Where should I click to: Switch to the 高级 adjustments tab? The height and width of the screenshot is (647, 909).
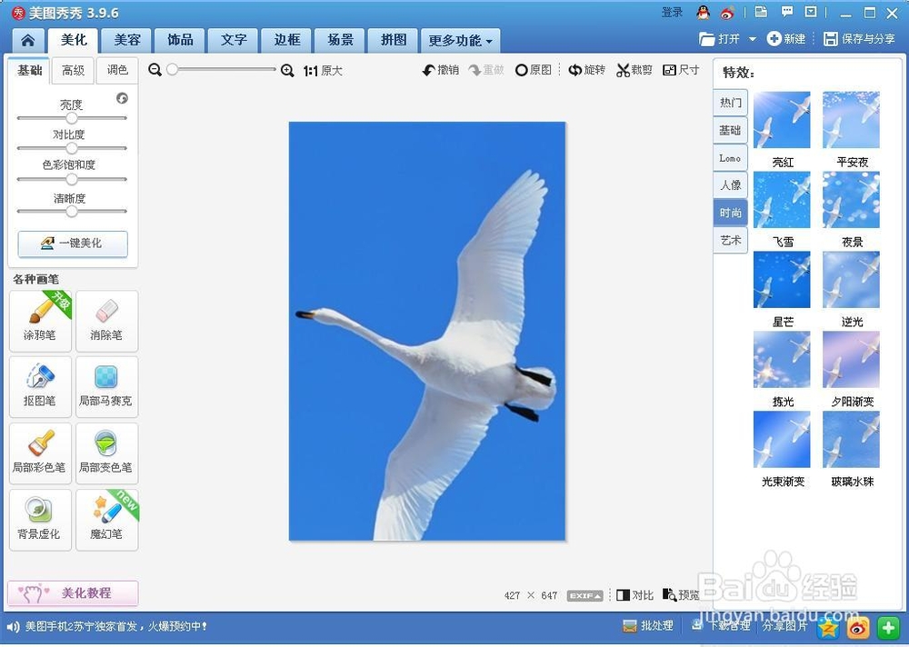[x=73, y=70]
